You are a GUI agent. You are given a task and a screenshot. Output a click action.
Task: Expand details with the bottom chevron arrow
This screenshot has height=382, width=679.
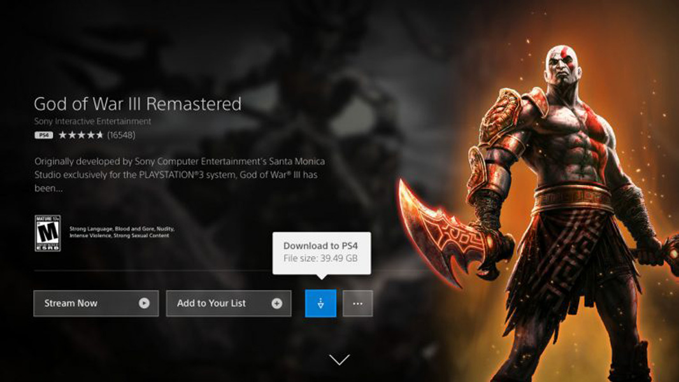pos(339,360)
